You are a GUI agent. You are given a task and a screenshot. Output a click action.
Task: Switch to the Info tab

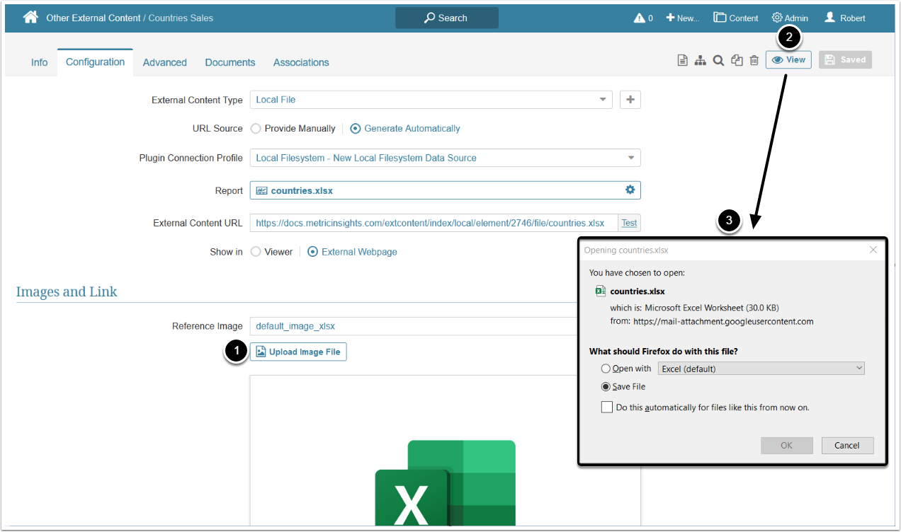(39, 62)
